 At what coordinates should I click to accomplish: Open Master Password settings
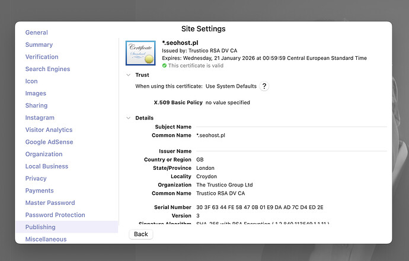point(50,202)
